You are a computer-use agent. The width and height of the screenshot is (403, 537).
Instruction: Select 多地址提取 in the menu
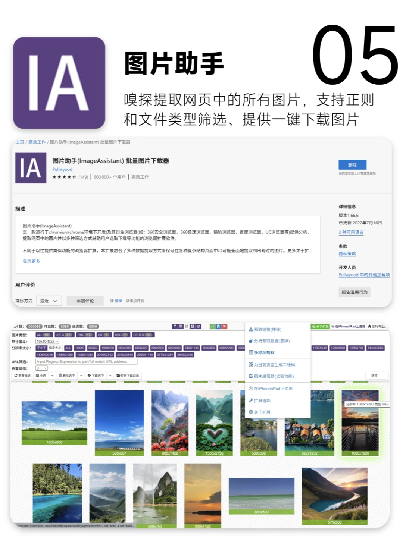pos(278,352)
